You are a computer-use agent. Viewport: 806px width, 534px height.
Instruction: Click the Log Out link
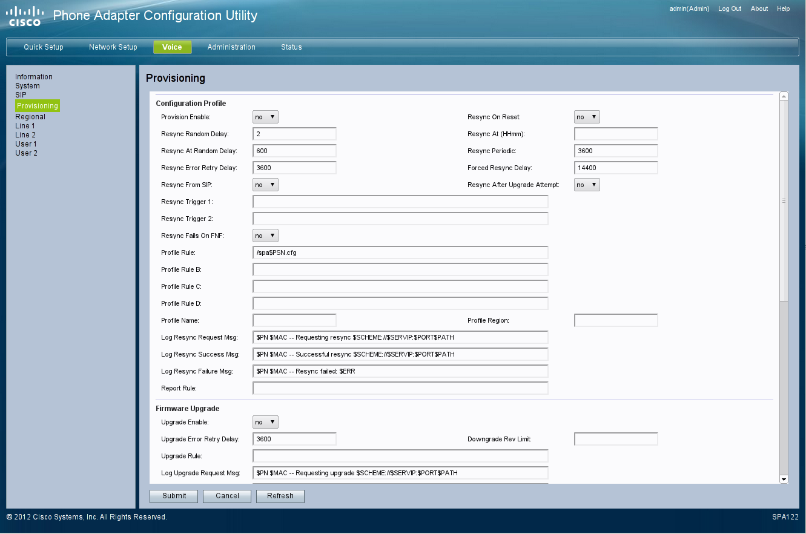pos(730,9)
